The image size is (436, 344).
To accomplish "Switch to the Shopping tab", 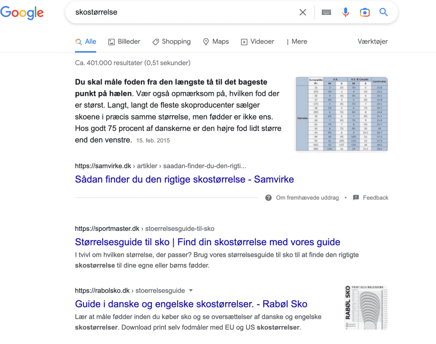I will click(x=172, y=42).
